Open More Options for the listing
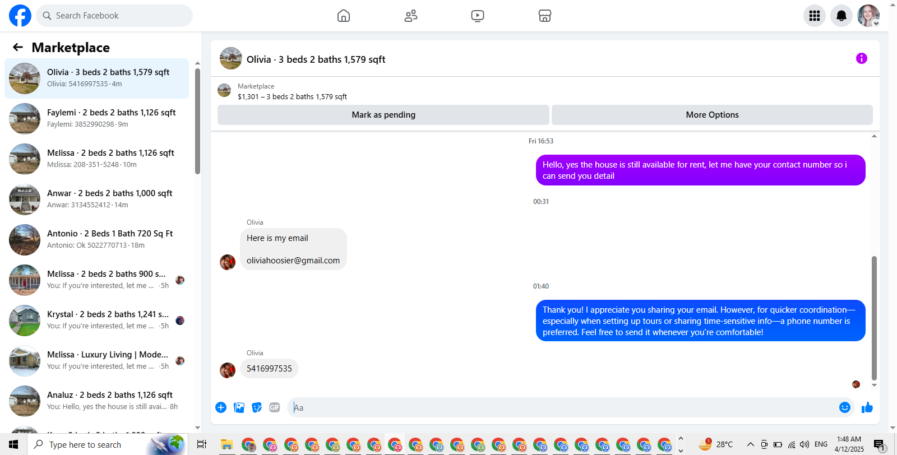This screenshot has width=897, height=455. click(x=712, y=115)
